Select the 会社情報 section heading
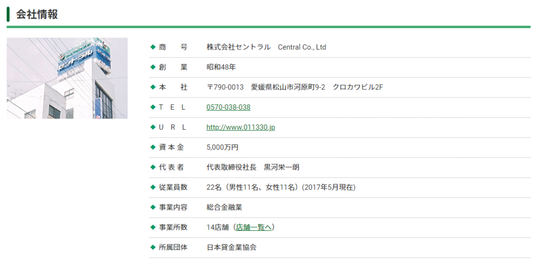The height and width of the screenshot is (267, 542). tap(37, 14)
